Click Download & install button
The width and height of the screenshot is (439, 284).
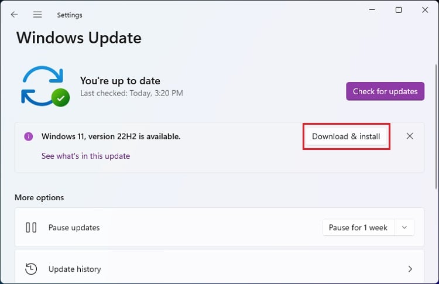coord(346,136)
